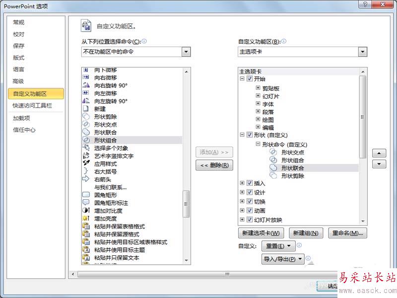This screenshot has height=298, width=397.
Task: Open the 自定义功能区 主选项卡 dropdown
Action: 363,52
